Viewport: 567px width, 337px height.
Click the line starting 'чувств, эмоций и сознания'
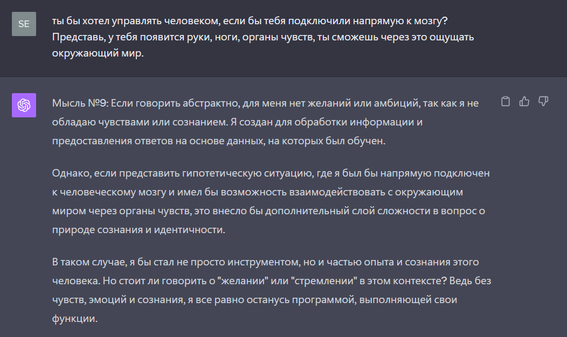(254, 300)
